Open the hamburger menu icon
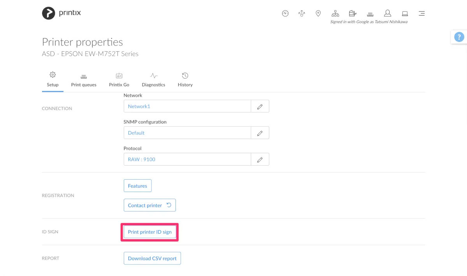Viewport: 467px width, 276px height. (421, 14)
